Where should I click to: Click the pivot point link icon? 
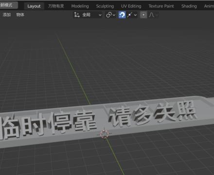108,15
